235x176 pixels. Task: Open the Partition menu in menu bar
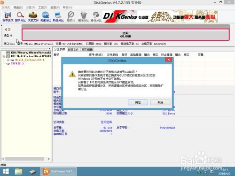pos(31,8)
